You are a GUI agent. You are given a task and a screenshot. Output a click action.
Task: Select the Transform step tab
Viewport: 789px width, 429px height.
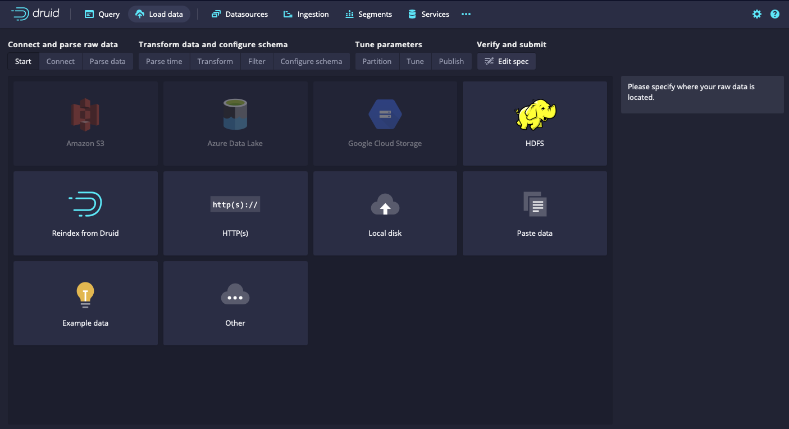click(215, 61)
